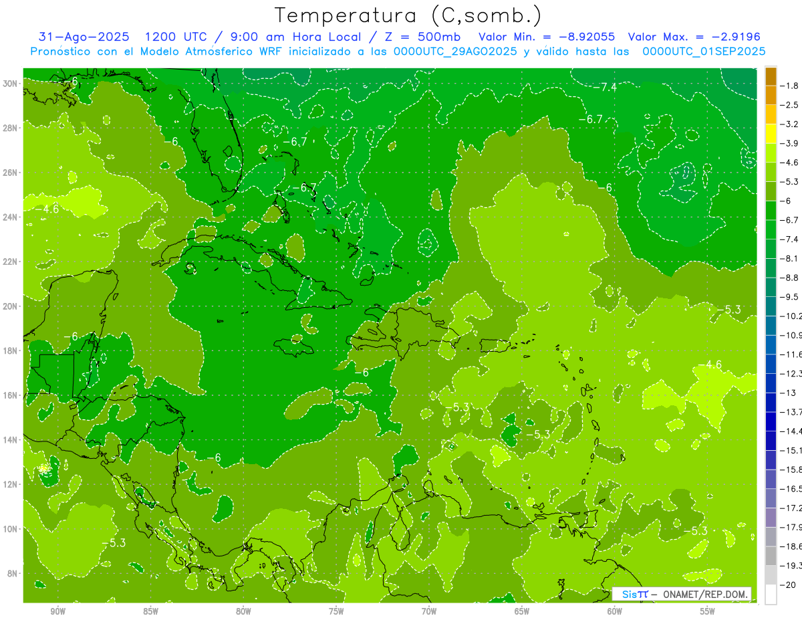Click the "90W" longitude axis label
Viewport: 802px width, 620px height.
(x=58, y=611)
